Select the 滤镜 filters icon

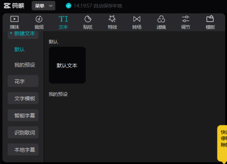pyautogui.click(x=161, y=19)
